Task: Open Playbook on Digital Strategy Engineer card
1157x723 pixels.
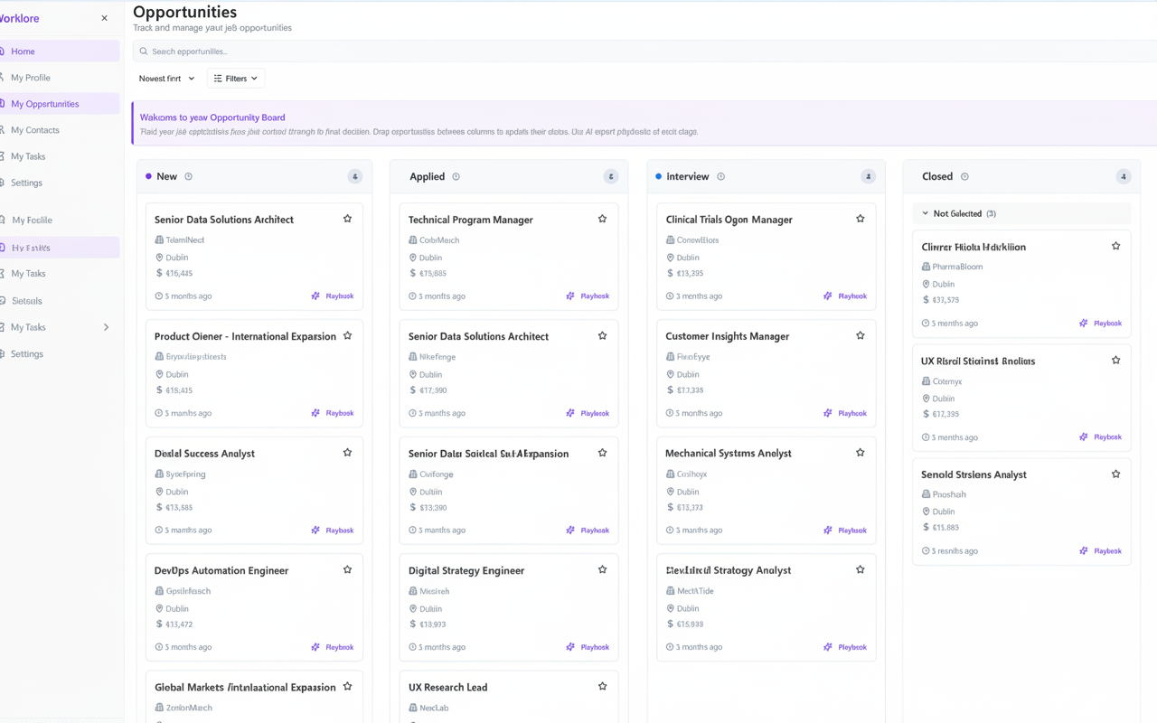Action: (x=588, y=647)
